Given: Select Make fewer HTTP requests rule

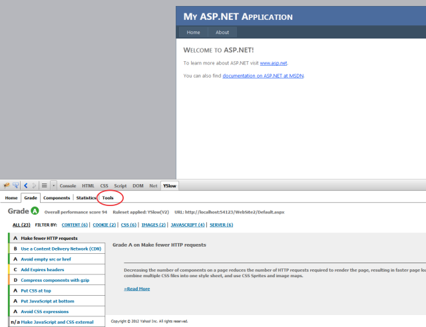Looking at the screenshot, I should (57, 238).
